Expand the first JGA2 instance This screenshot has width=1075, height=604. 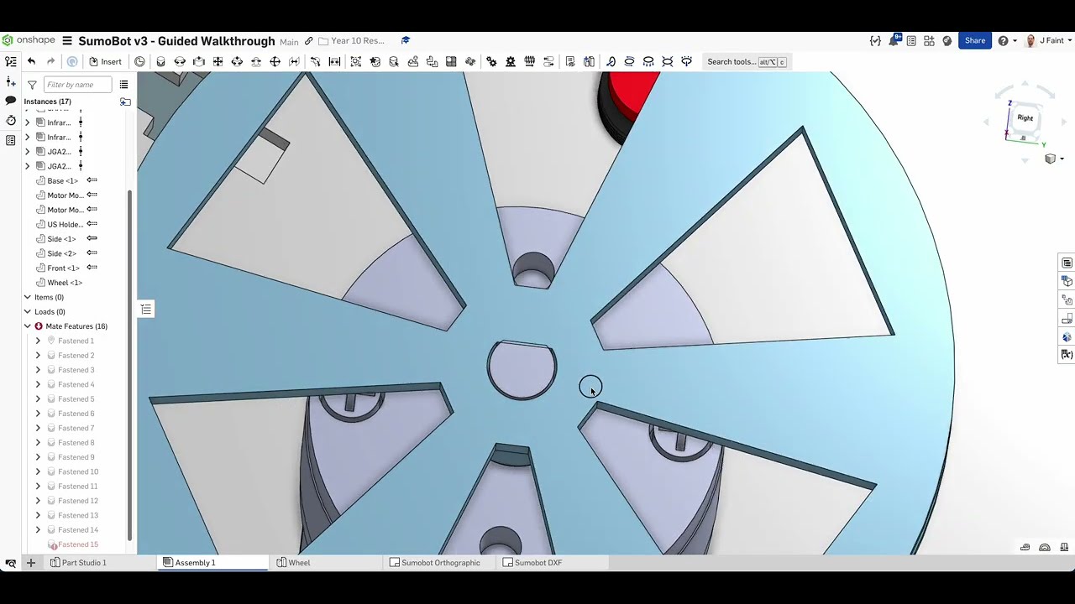[28, 152]
